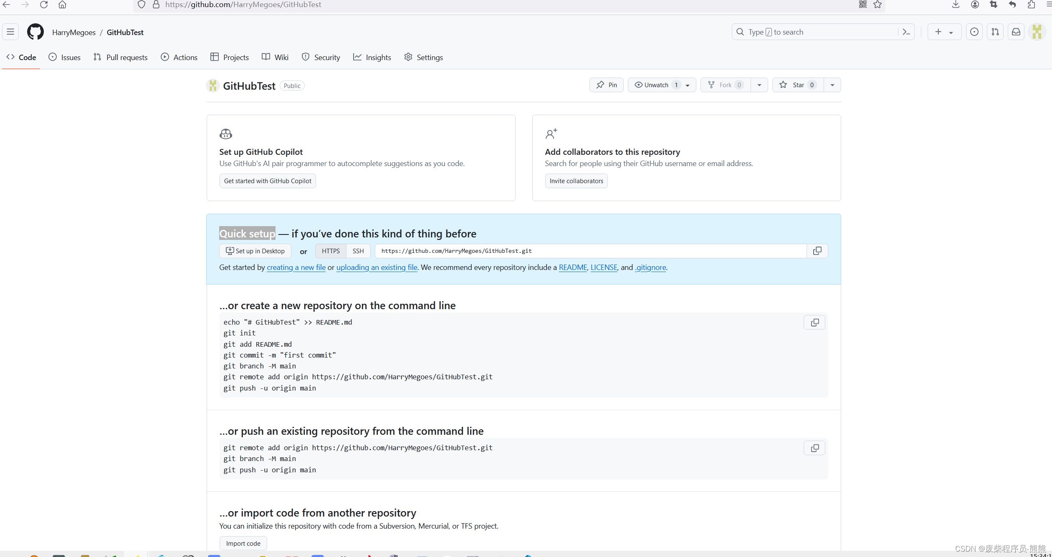Image resolution: width=1052 pixels, height=557 pixels.
Task: View site security shield icon
Action: point(142,5)
